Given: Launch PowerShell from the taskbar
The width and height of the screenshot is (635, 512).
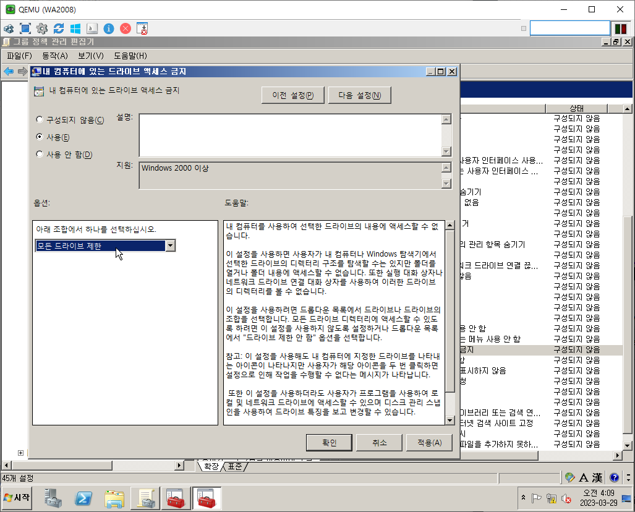Looking at the screenshot, I should [83, 498].
